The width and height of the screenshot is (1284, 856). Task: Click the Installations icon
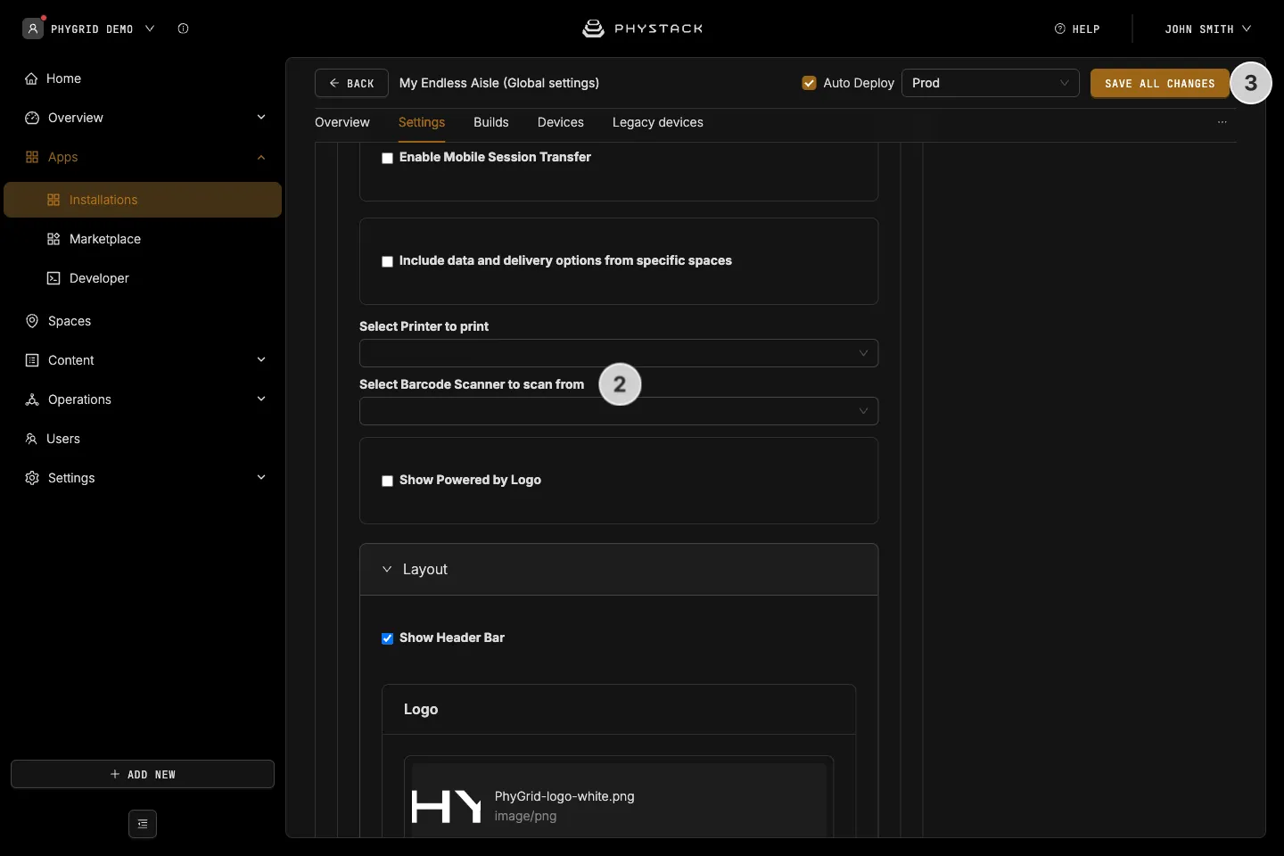(53, 200)
